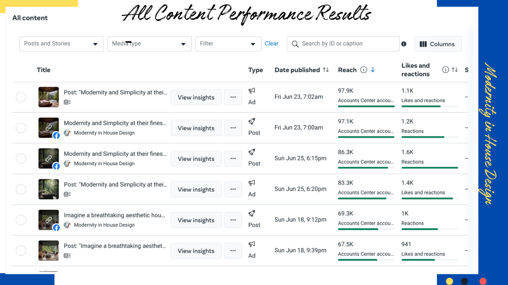The height and width of the screenshot is (285, 508).
Task: Click the Reach descending sort arrow
Action: 373,70
